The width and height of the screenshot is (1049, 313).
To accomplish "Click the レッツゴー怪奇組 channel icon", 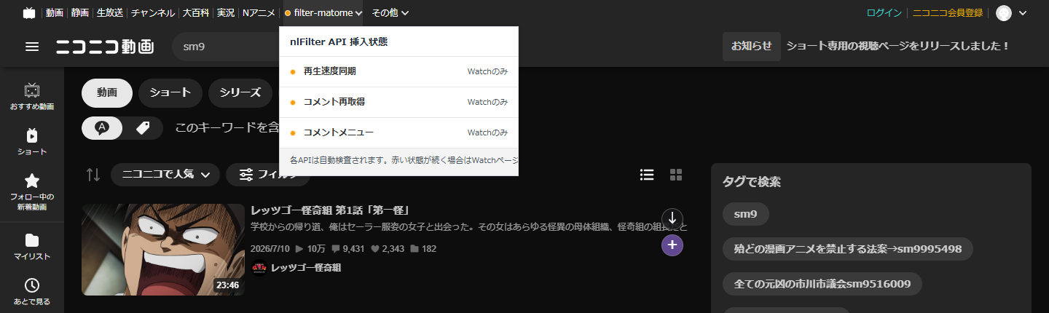I will click(x=259, y=268).
